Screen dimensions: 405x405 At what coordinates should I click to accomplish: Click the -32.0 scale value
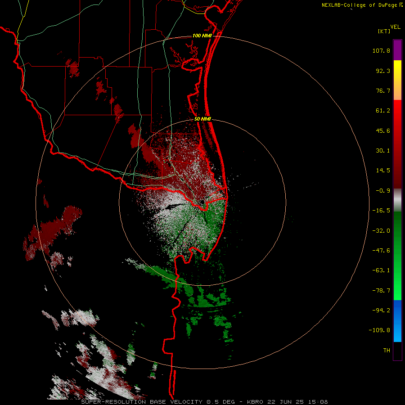(x=381, y=231)
